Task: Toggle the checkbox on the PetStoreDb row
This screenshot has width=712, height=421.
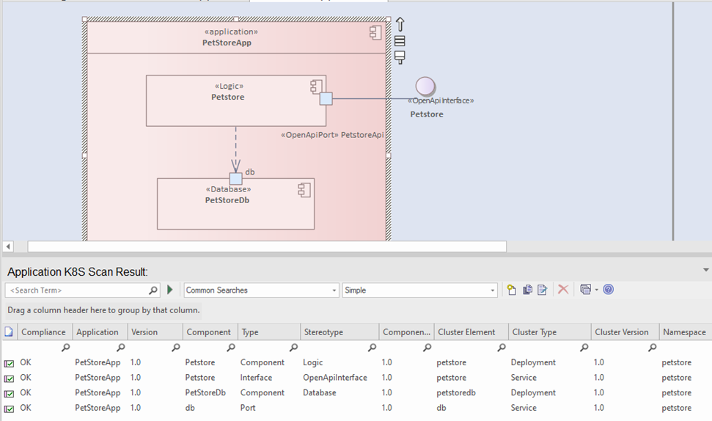Action: click(x=9, y=394)
